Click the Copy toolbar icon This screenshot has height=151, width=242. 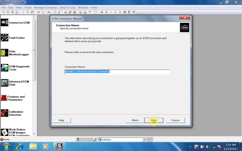click(28, 12)
